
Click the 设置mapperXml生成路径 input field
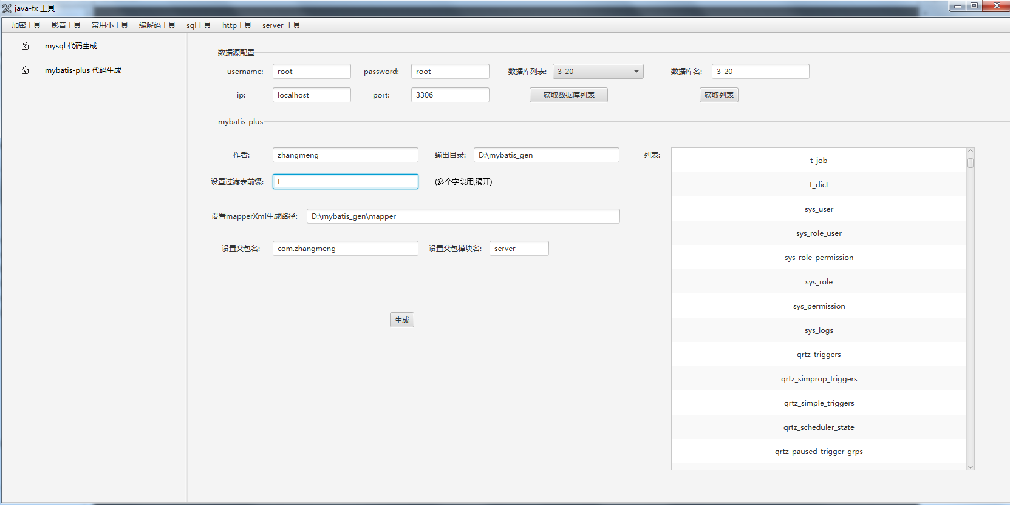tap(463, 216)
